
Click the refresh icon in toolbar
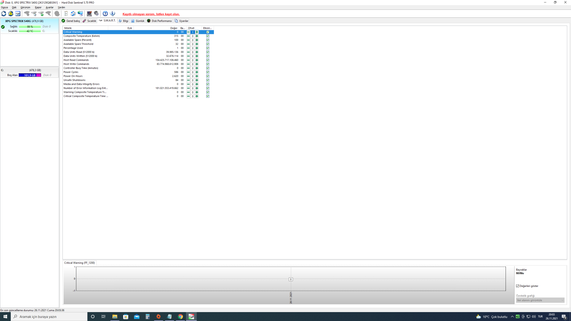(4, 14)
